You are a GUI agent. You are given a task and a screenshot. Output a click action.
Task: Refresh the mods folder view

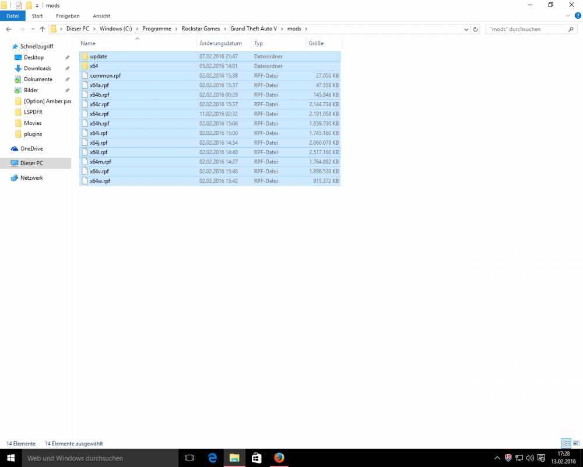pyautogui.click(x=475, y=29)
